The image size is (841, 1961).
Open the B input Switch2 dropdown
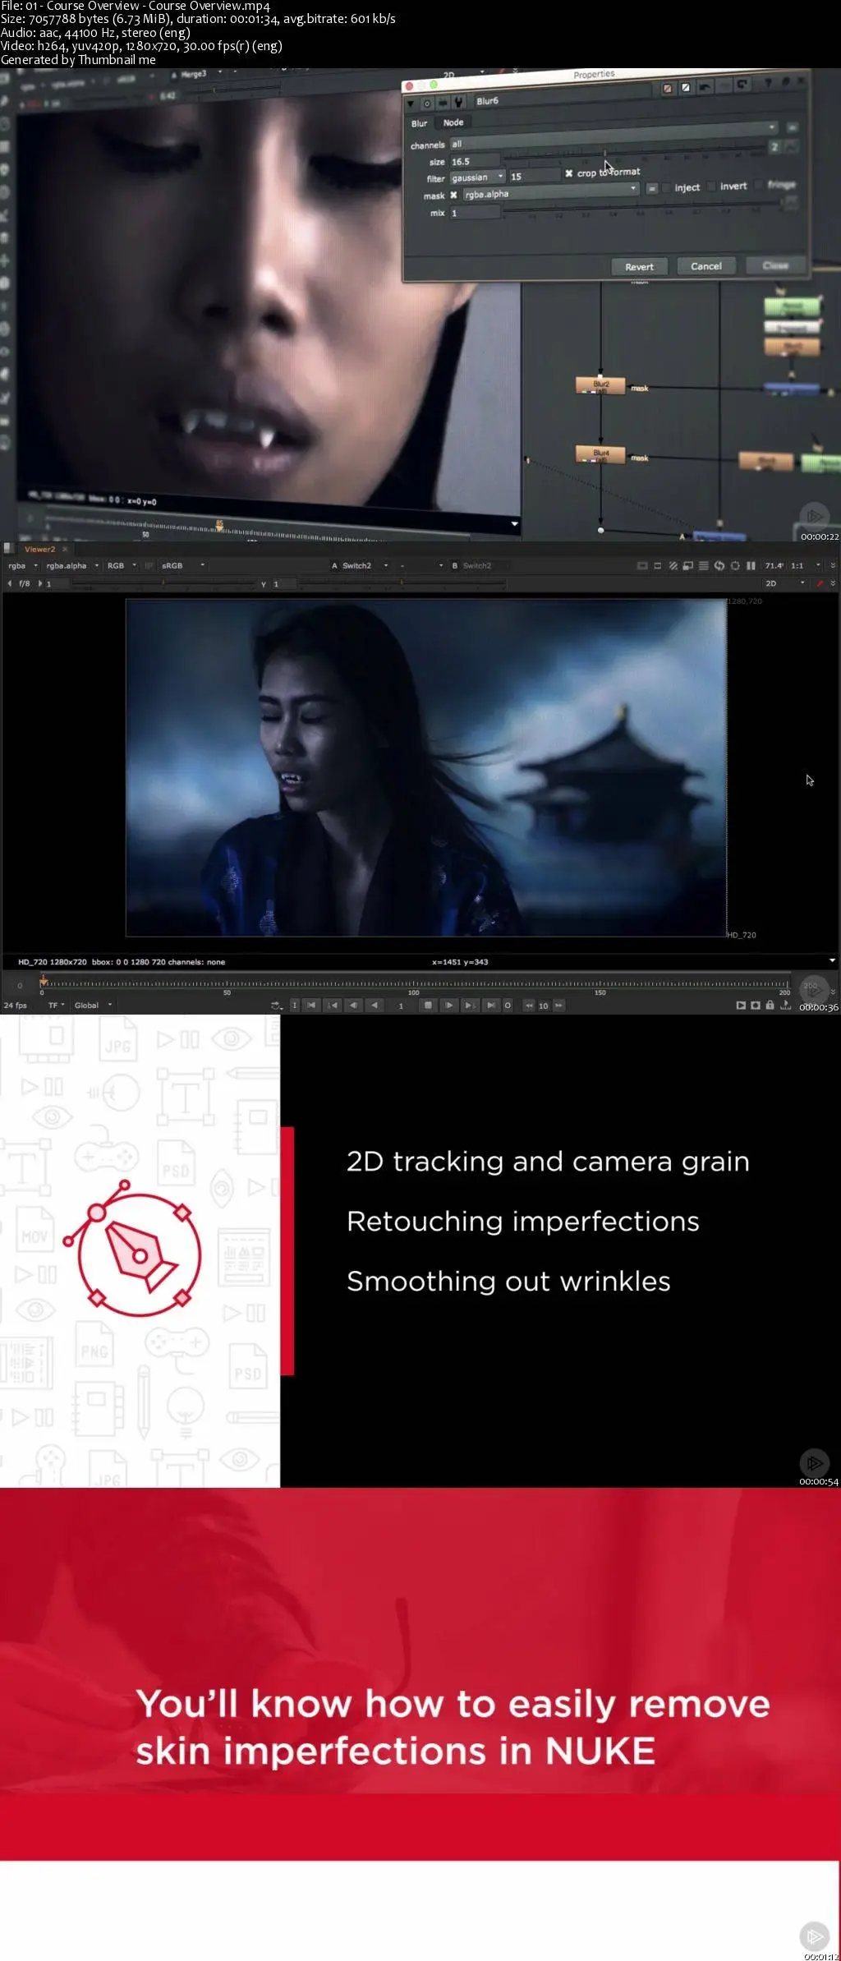tap(480, 565)
